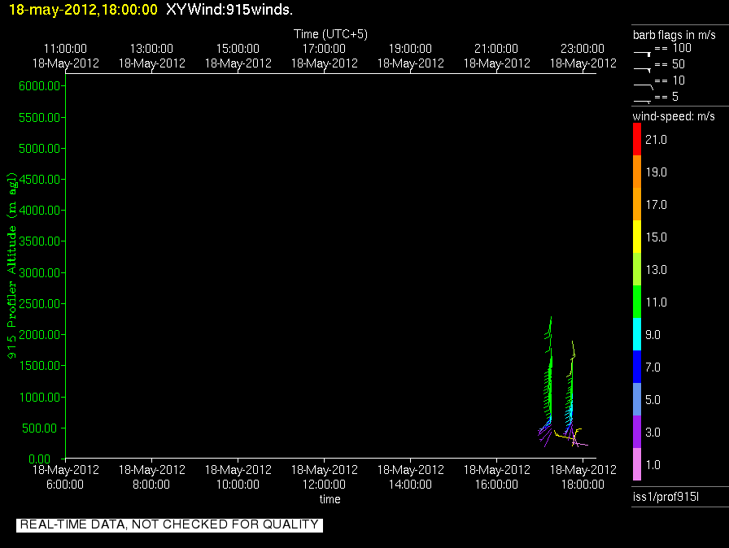The image size is (729, 548).
Task: Click the 4500.00 altitude tick label
Action: (x=40, y=179)
